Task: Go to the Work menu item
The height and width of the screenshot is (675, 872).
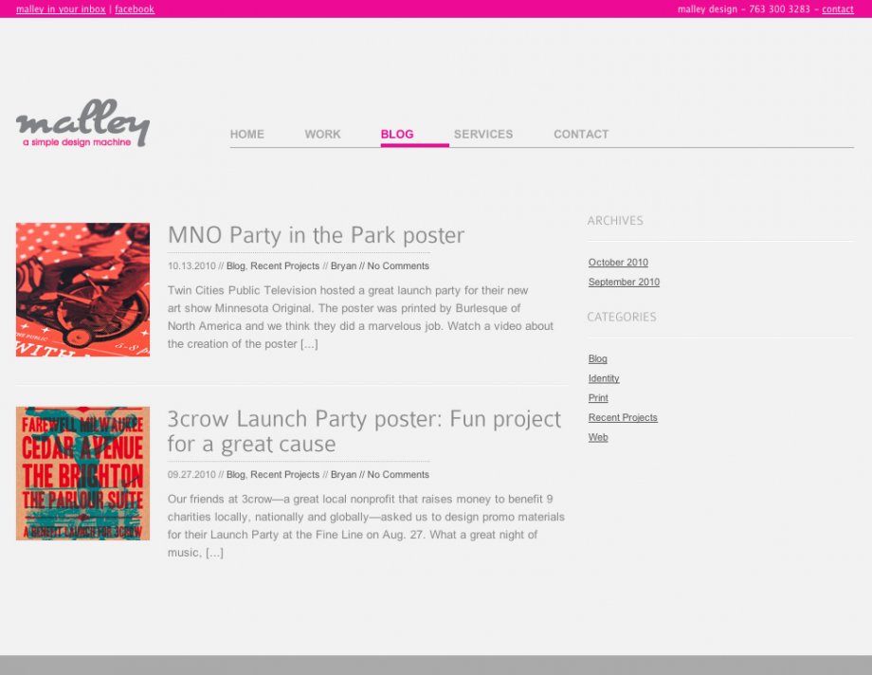Action: pos(322,135)
